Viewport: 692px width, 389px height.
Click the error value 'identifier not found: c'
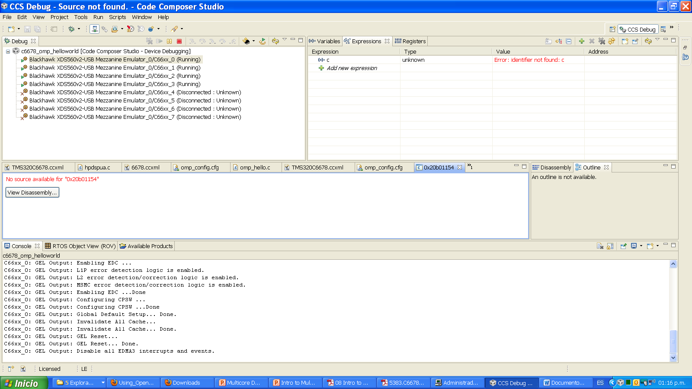pyautogui.click(x=529, y=60)
